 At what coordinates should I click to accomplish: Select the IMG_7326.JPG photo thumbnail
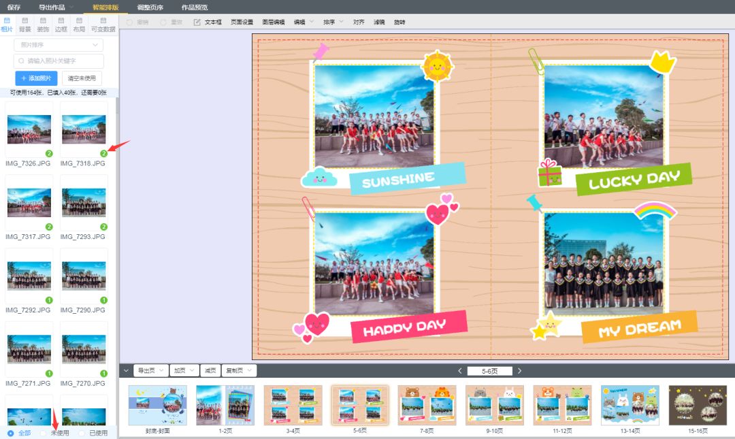(x=29, y=129)
